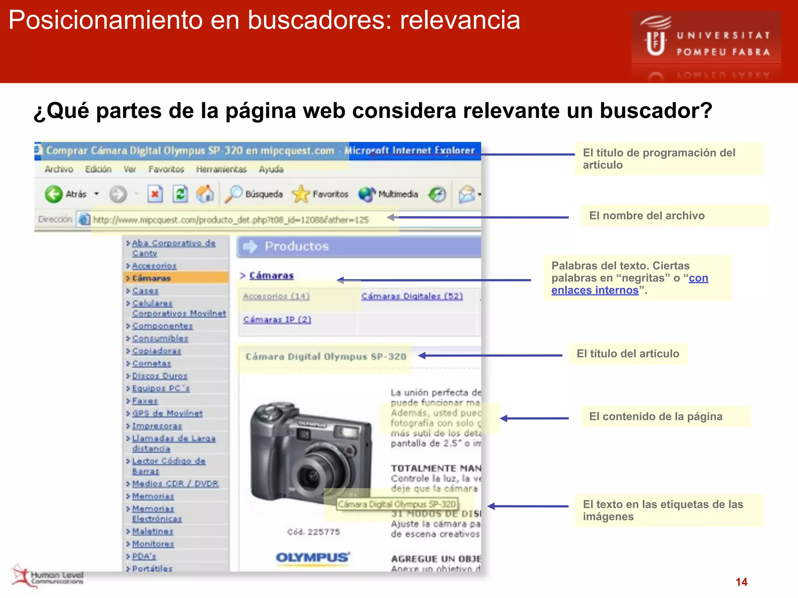Open the GPS de Movilnet link
The height and width of the screenshot is (598, 798).
click(167, 413)
